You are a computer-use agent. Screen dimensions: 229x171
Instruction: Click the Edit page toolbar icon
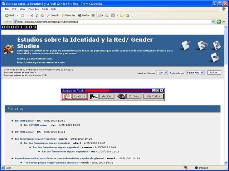point(113,15)
